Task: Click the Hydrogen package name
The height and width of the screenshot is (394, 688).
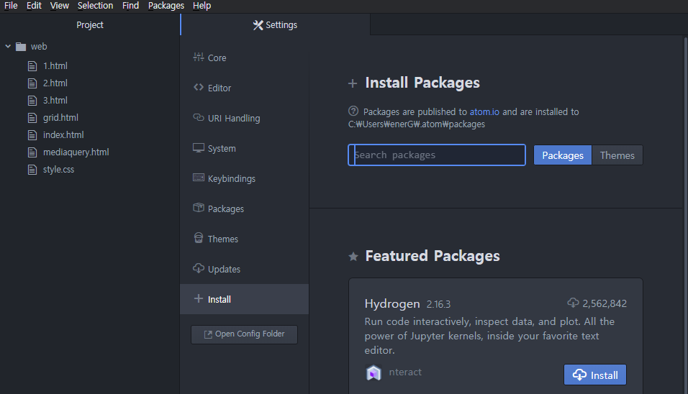Action: click(x=392, y=303)
